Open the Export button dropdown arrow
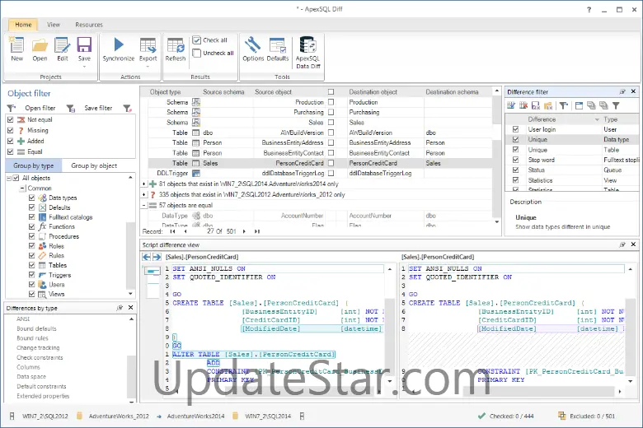This screenshot has width=643, height=428. point(148,67)
